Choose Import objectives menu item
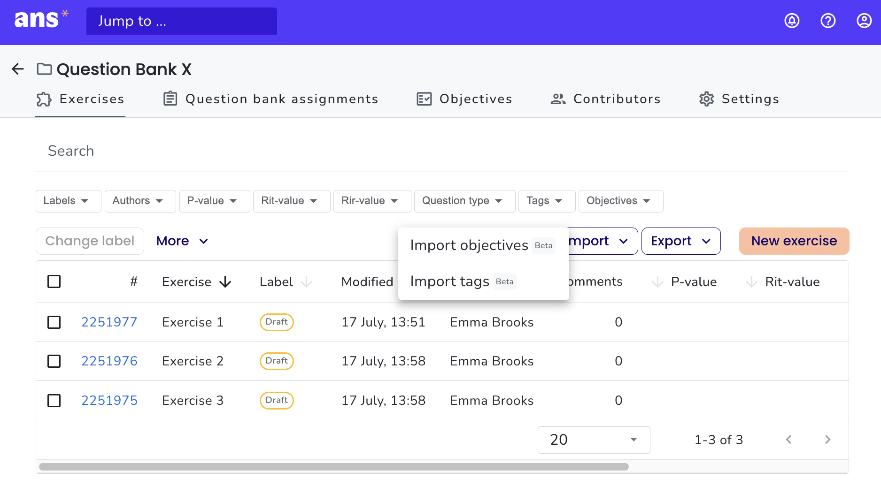Viewport: 881px width, 501px height. tap(483, 245)
